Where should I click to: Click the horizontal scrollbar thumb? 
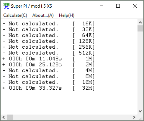pyautogui.click(x=10, y=117)
